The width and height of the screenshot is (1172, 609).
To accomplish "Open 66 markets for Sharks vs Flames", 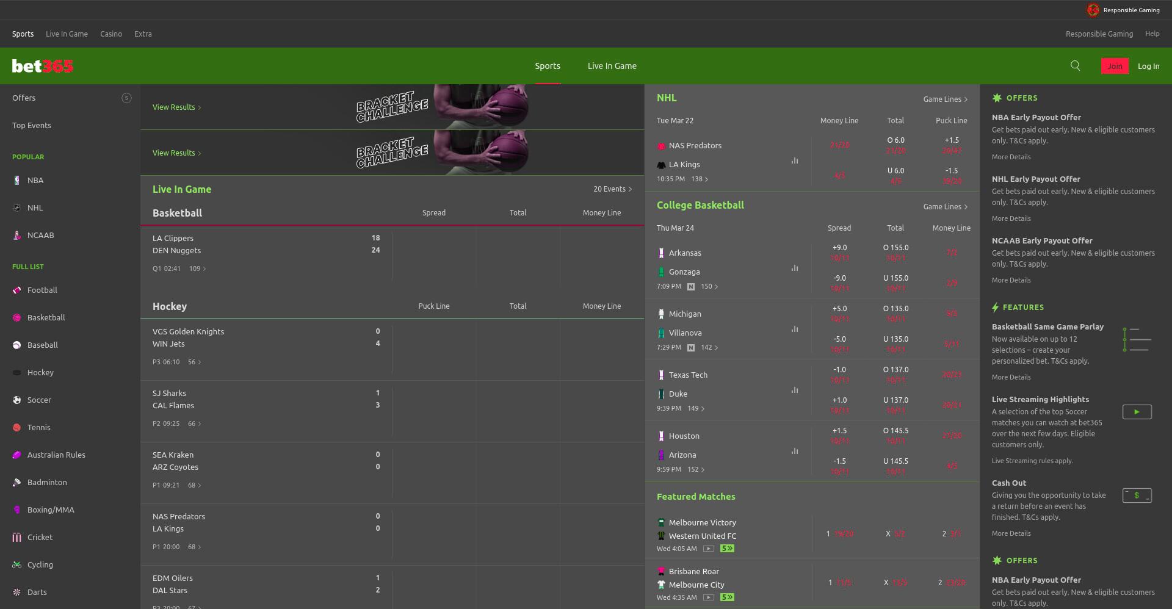I will (194, 423).
